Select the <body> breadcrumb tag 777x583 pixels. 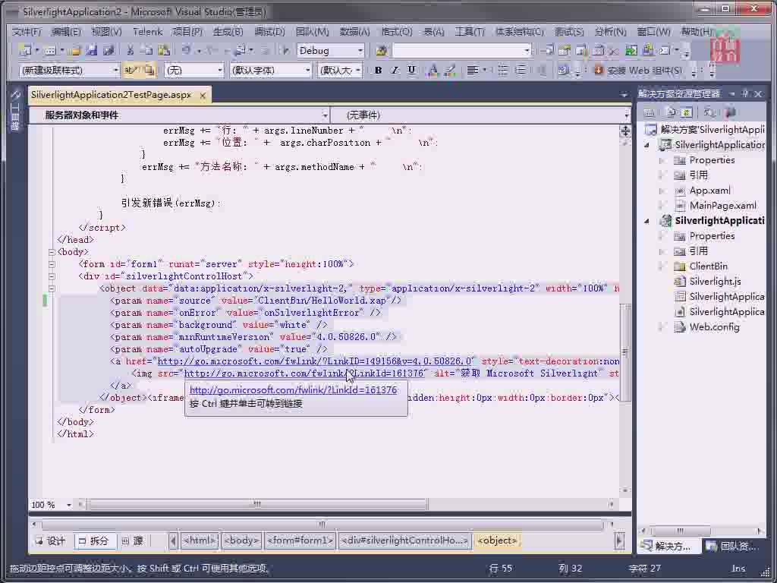tap(241, 540)
